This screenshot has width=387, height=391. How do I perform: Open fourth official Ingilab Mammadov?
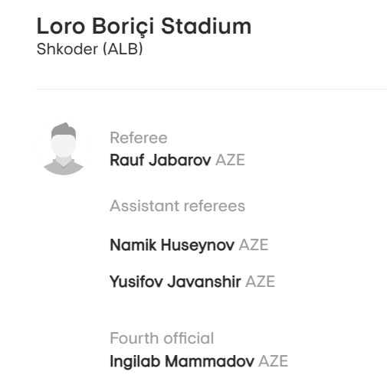[182, 361]
